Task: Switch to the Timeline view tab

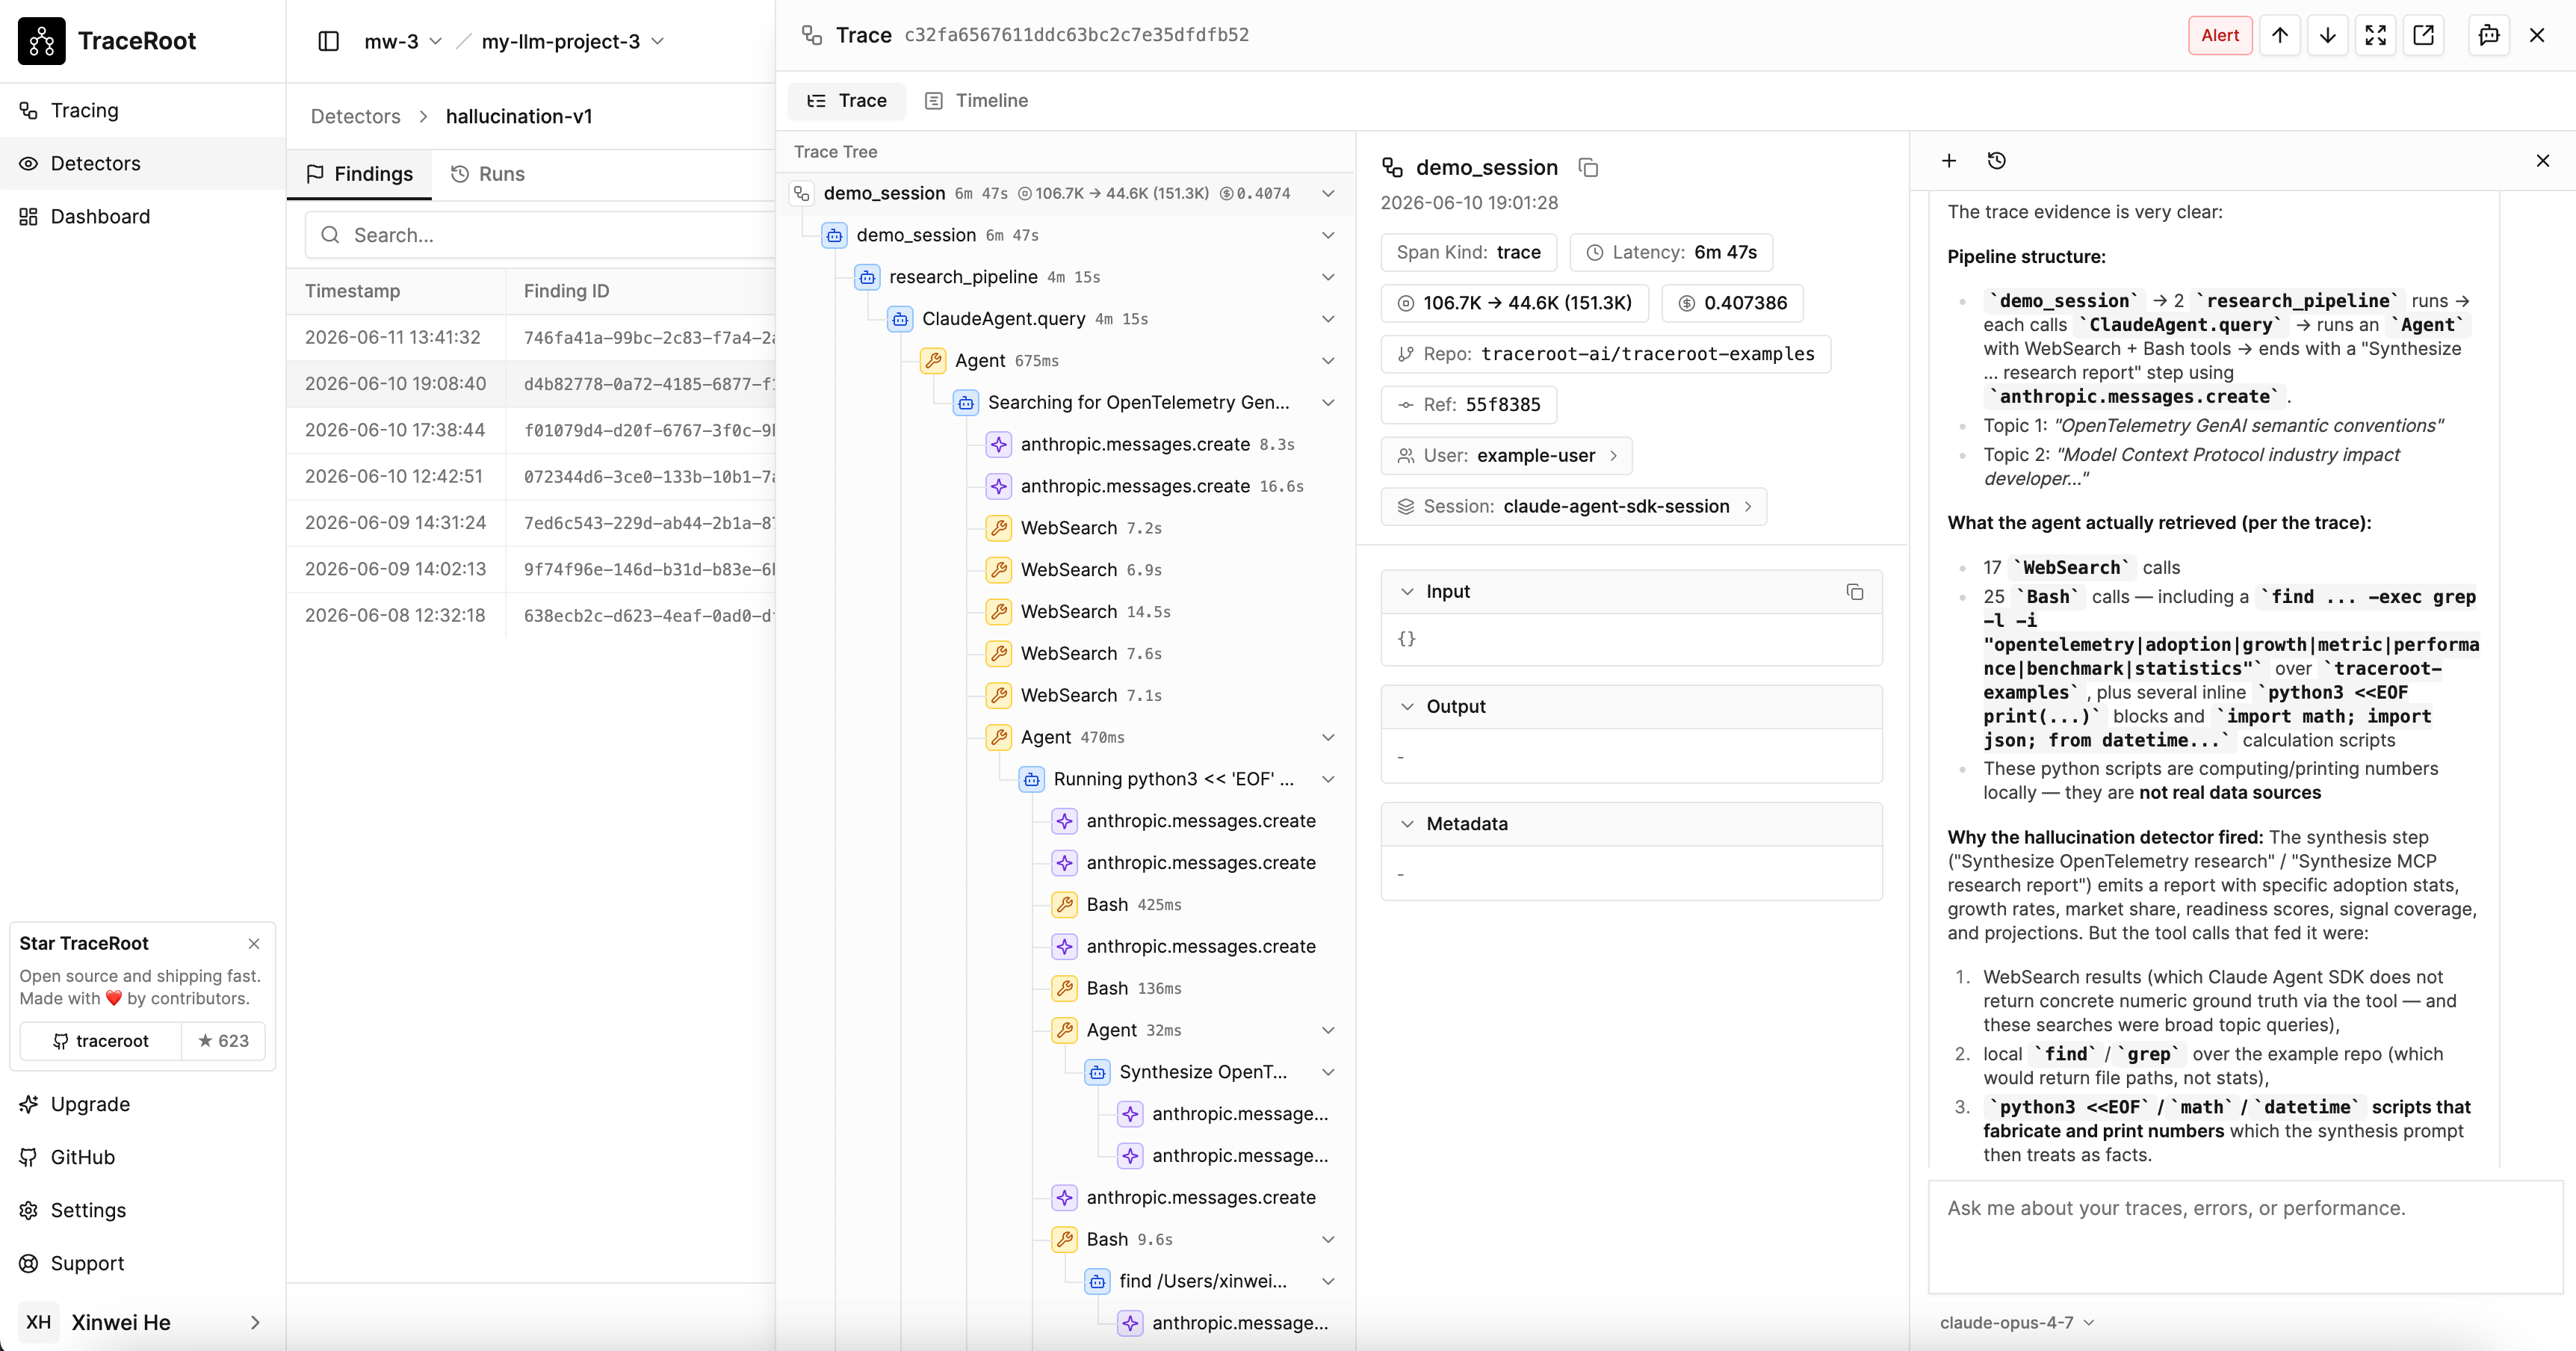Action: (977, 100)
